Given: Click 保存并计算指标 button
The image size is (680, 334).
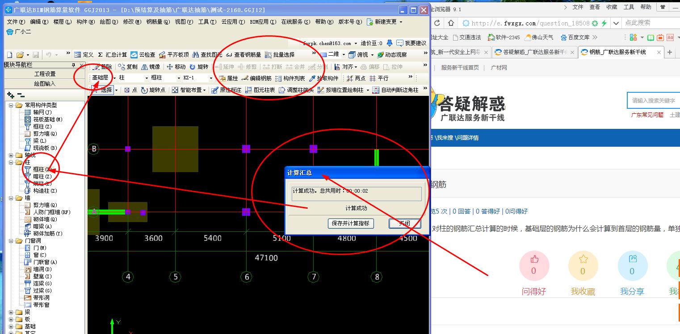Looking at the screenshot, I should pyautogui.click(x=351, y=223).
